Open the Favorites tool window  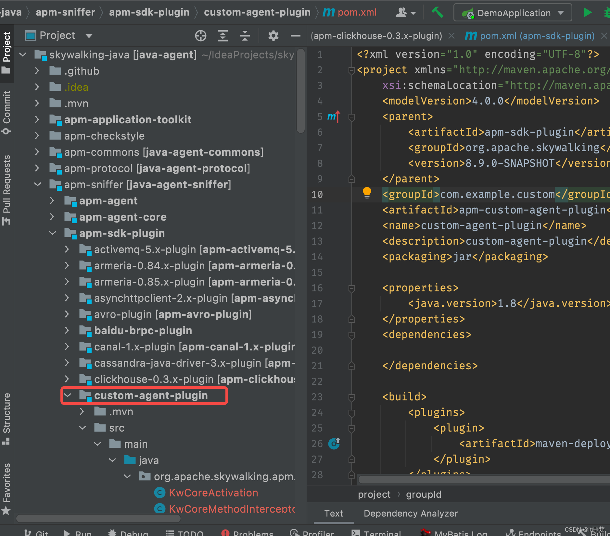coord(6,489)
